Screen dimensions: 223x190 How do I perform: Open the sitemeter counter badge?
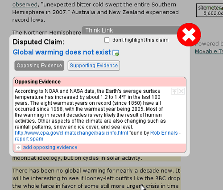[210, 10]
